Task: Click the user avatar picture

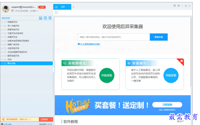Action: (x=6, y=9)
